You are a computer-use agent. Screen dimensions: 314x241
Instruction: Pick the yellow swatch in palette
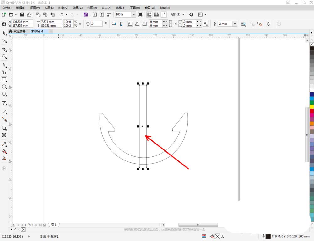click(x=311, y=107)
